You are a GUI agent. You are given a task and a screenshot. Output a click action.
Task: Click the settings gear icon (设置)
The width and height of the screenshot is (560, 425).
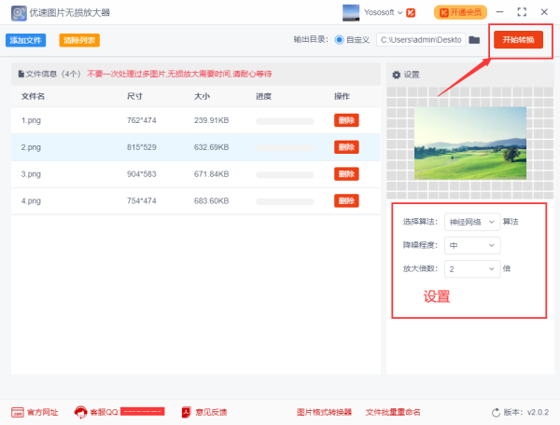point(397,75)
